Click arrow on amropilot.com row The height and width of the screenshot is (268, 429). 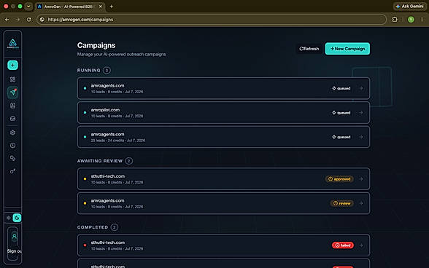pos(361,113)
